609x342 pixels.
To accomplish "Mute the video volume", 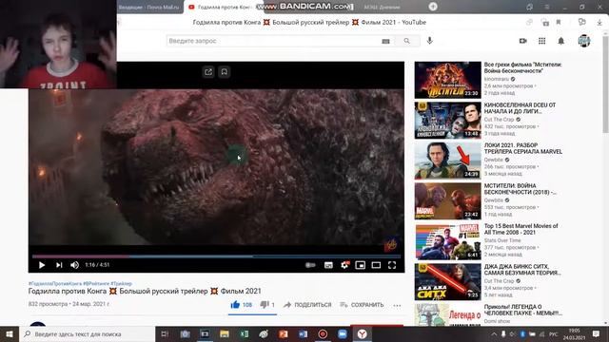I will 75,265.
